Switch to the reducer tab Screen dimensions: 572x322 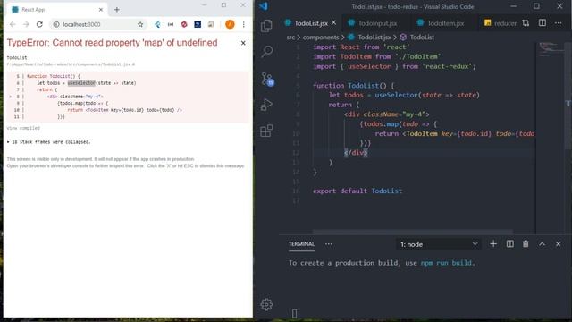[x=500, y=23]
